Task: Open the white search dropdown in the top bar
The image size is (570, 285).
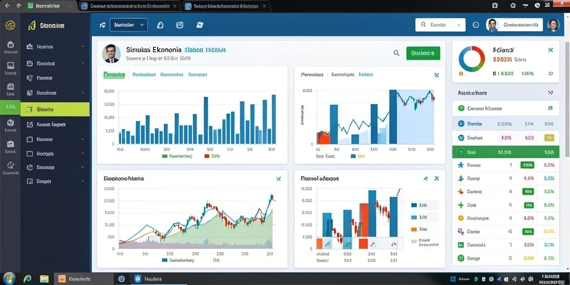Action: (440, 25)
